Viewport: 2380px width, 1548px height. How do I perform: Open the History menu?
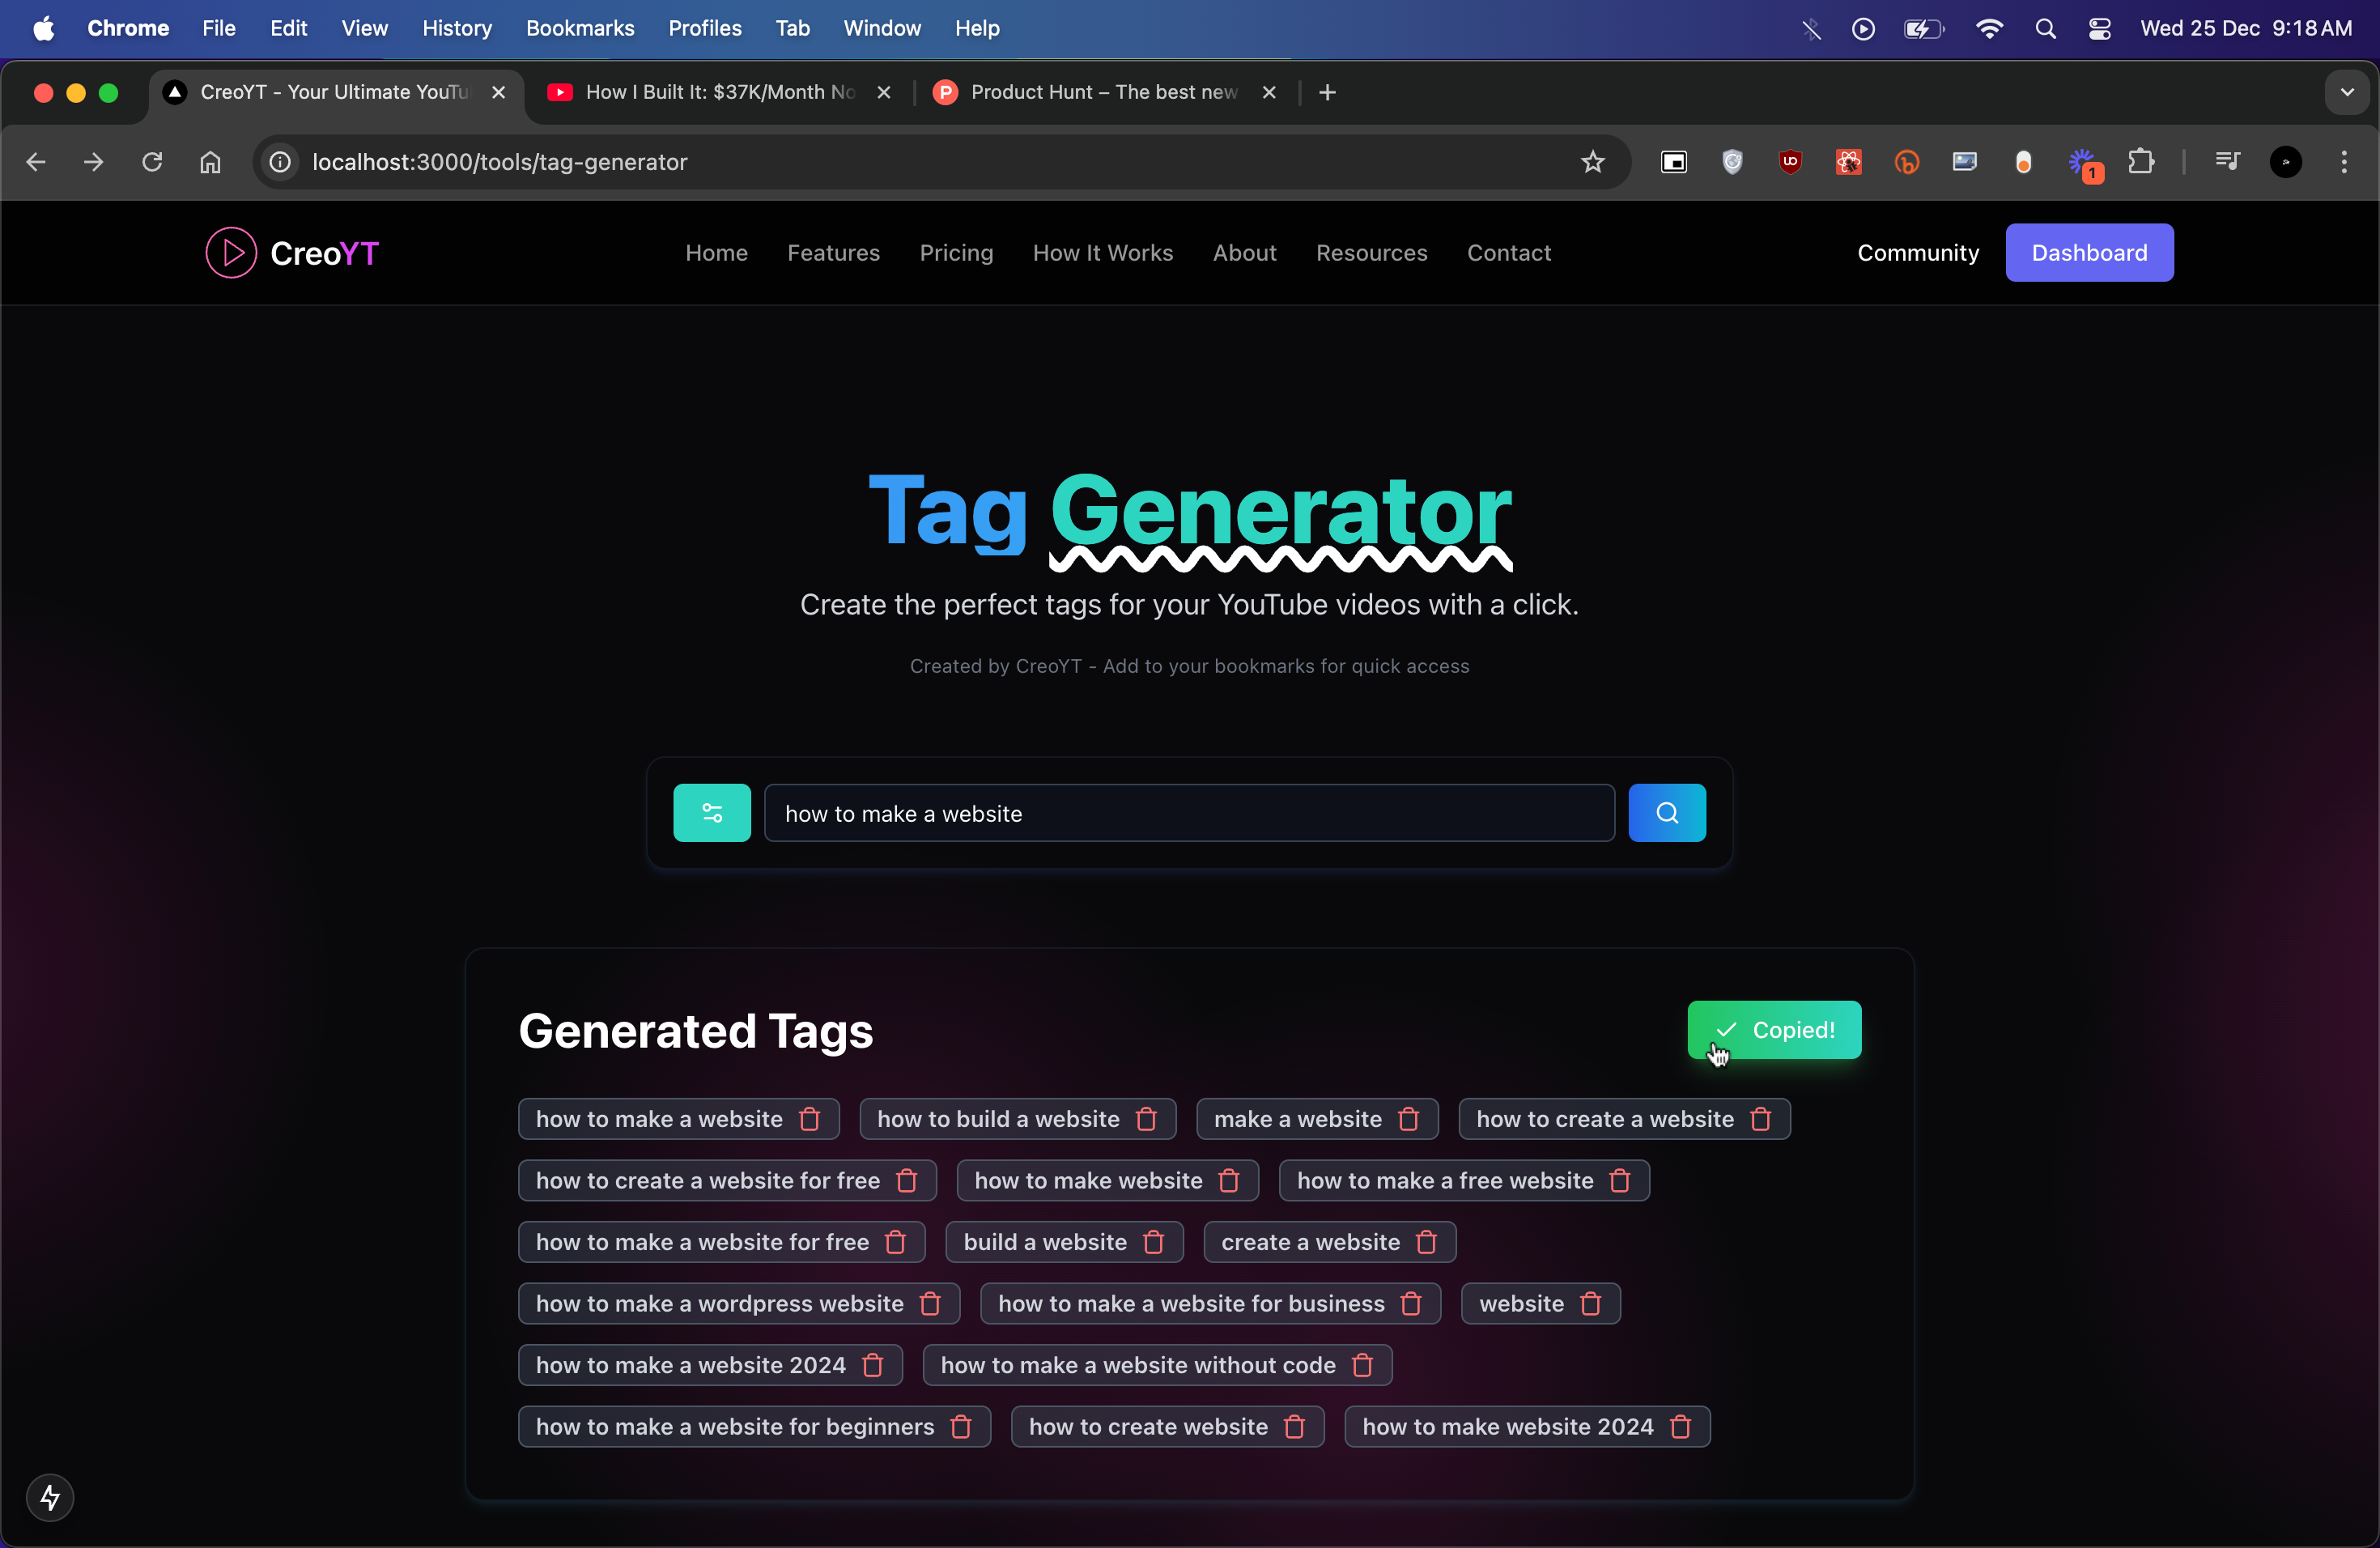[x=457, y=28]
